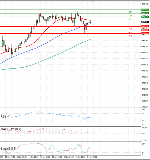Click the MACD 0.00 scale value
The width and height of the screenshot is (150, 160).
point(143,133)
